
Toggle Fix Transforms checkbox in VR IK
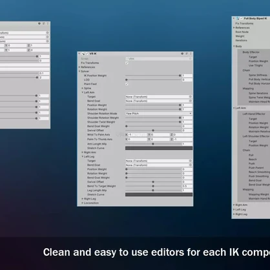point(127,63)
